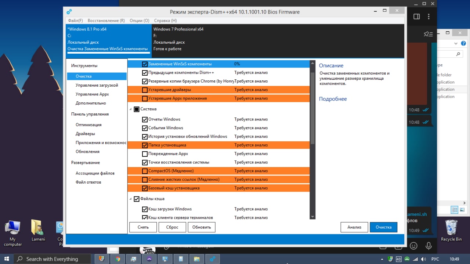Toggle Папка установщика checkbox
This screenshot has height=264, width=470.
tap(145, 145)
